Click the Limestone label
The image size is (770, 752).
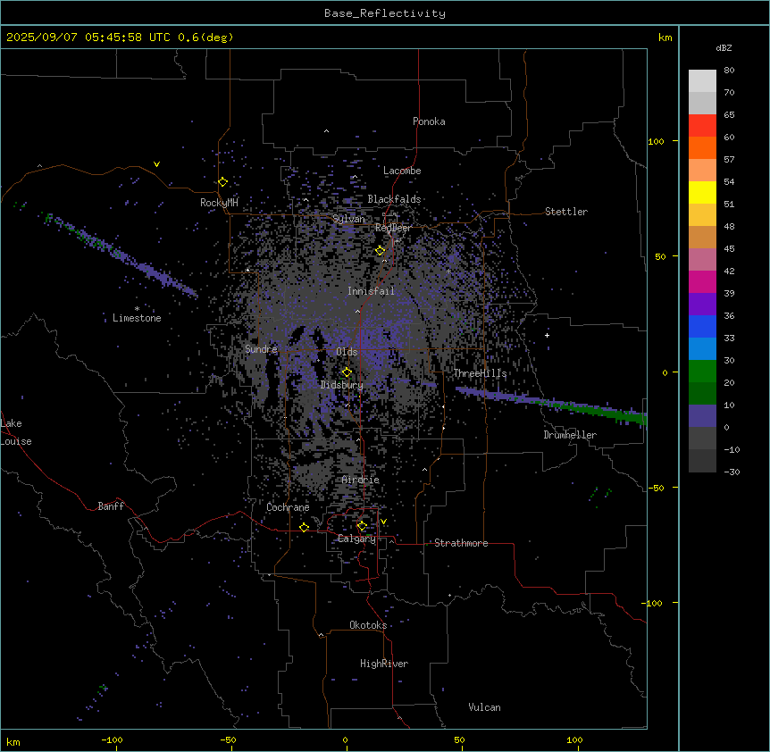pos(137,318)
